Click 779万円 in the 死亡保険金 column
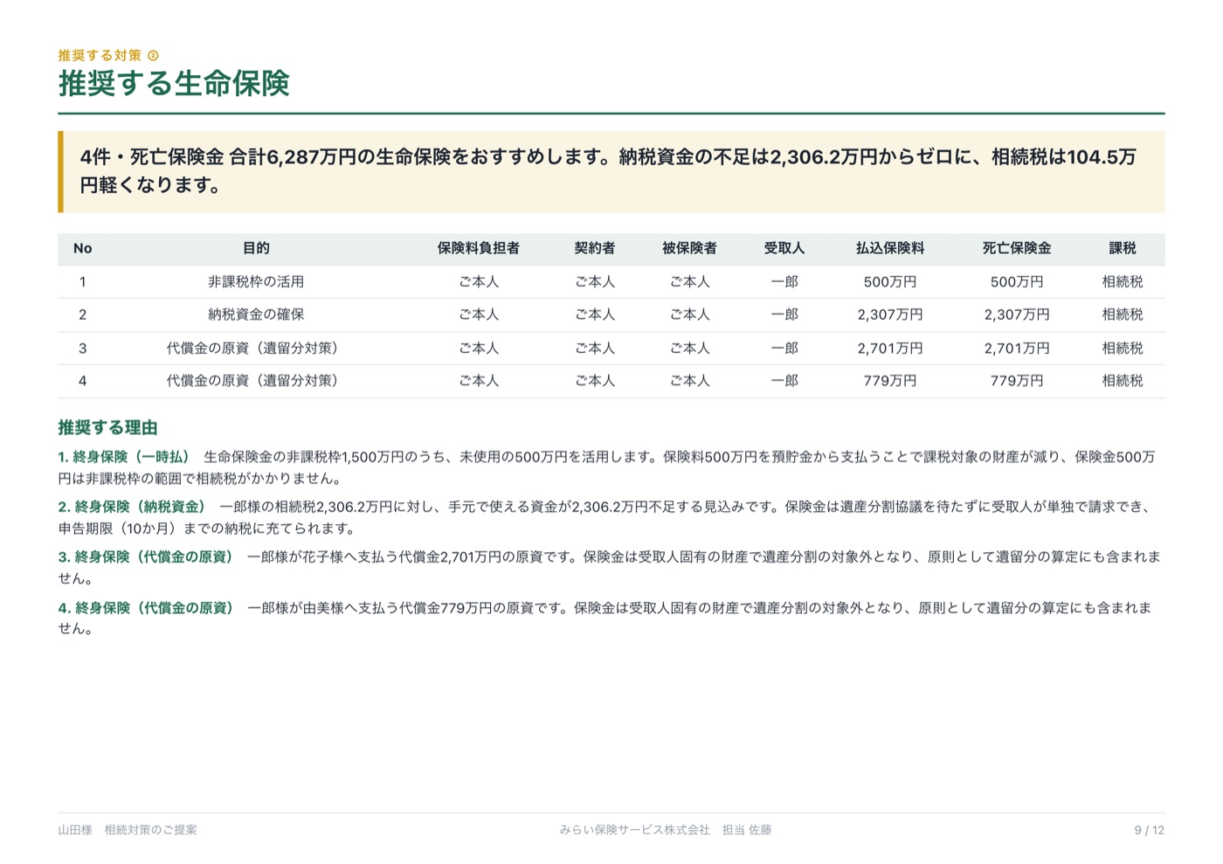This screenshot has height=864, width=1223. 1017,381
